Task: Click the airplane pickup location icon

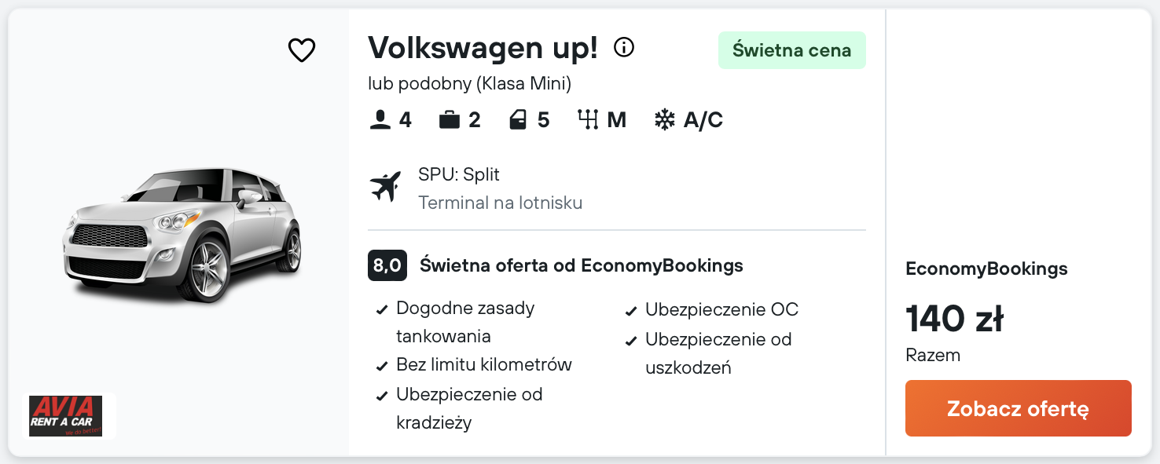Action: click(385, 187)
